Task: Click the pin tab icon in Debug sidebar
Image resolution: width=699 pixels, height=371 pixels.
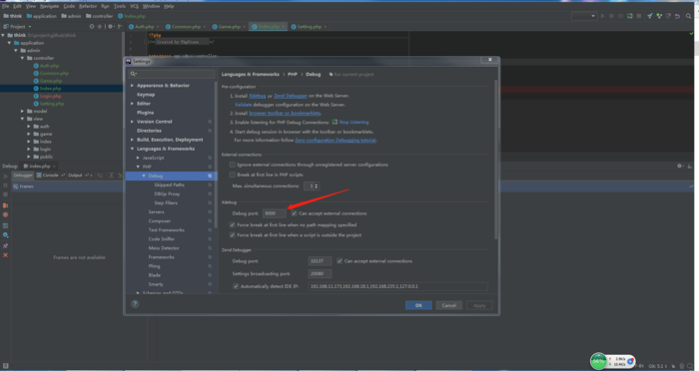Action: click(5, 245)
